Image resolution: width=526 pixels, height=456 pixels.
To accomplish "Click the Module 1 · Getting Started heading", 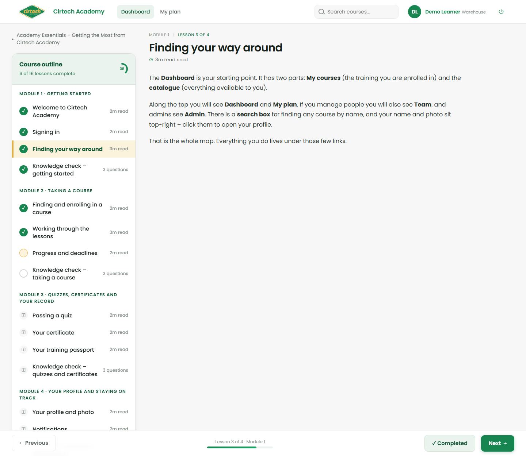I will click(x=55, y=94).
